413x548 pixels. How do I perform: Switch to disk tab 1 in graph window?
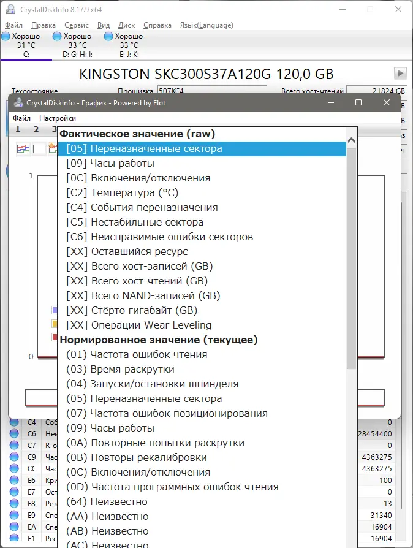(x=18, y=129)
